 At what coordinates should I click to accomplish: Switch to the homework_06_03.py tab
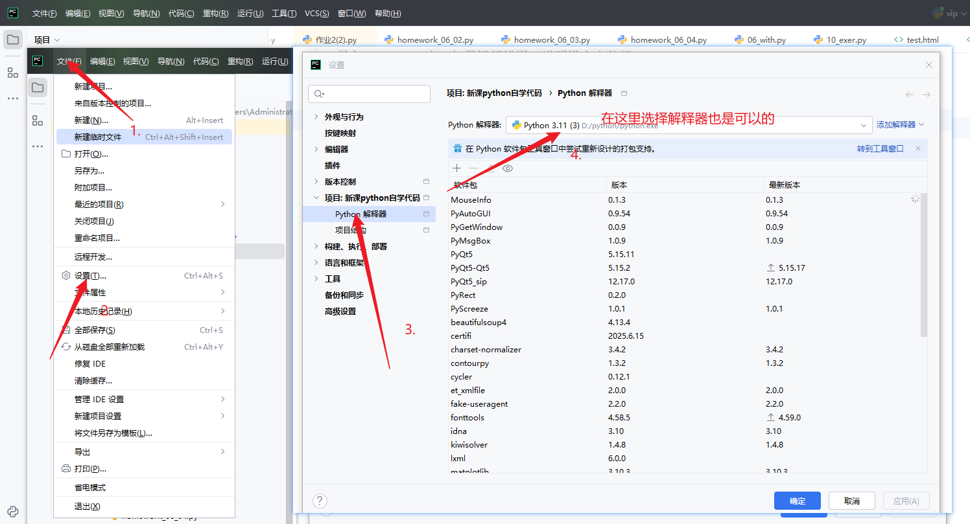click(x=545, y=40)
